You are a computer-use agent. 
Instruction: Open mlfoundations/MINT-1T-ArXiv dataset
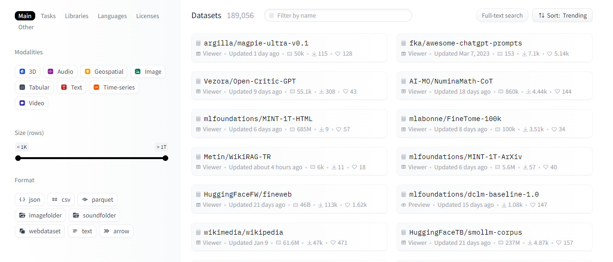click(494, 161)
